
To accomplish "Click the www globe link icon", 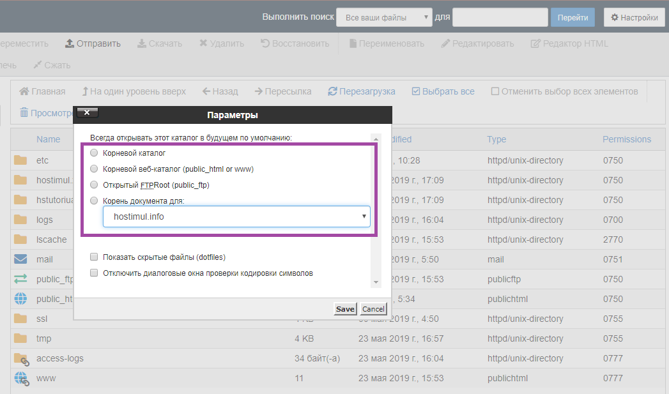I will [x=21, y=378].
